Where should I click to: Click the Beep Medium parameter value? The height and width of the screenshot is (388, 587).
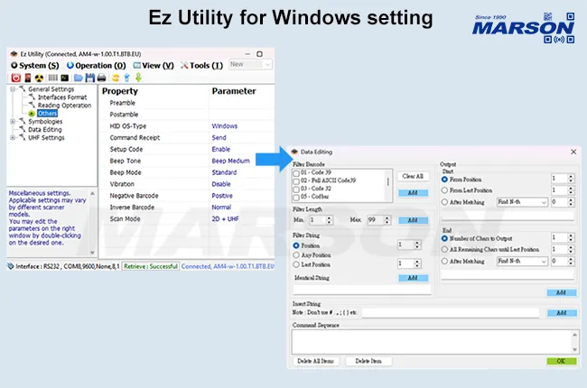(x=230, y=161)
